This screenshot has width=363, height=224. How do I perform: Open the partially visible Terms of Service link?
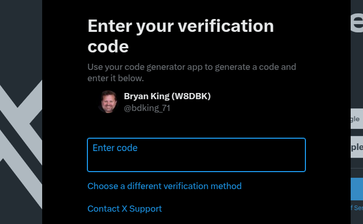click(x=356, y=208)
